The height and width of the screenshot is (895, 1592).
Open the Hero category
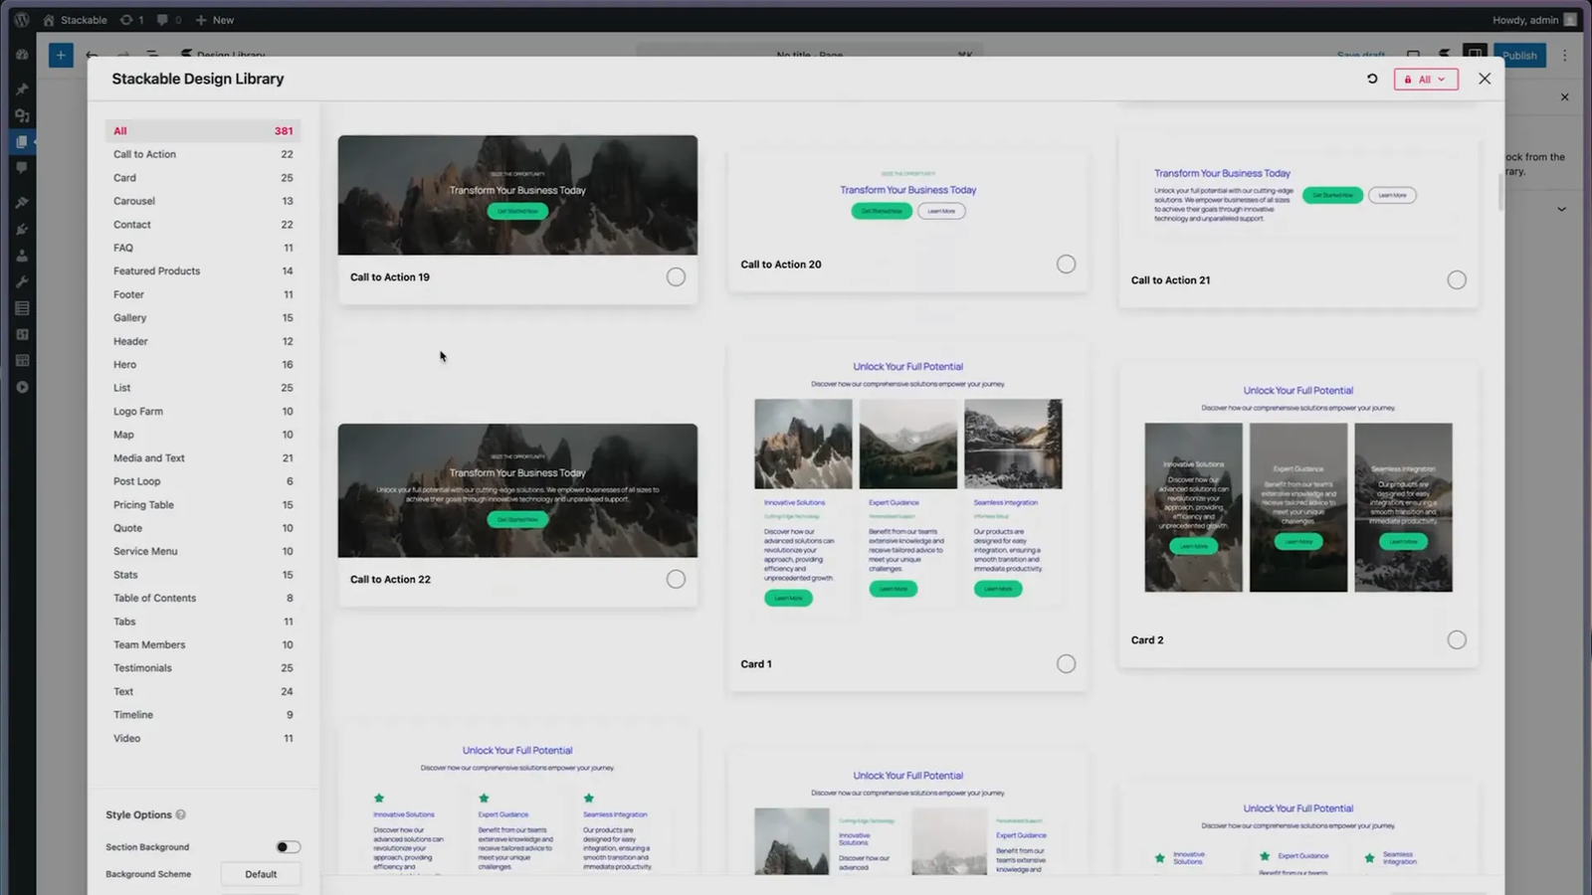tap(203, 364)
